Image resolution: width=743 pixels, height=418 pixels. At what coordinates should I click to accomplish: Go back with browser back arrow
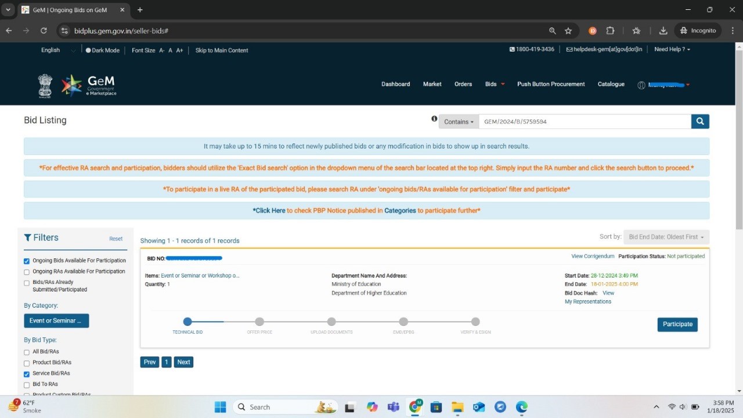pyautogui.click(x=9, y=30)
